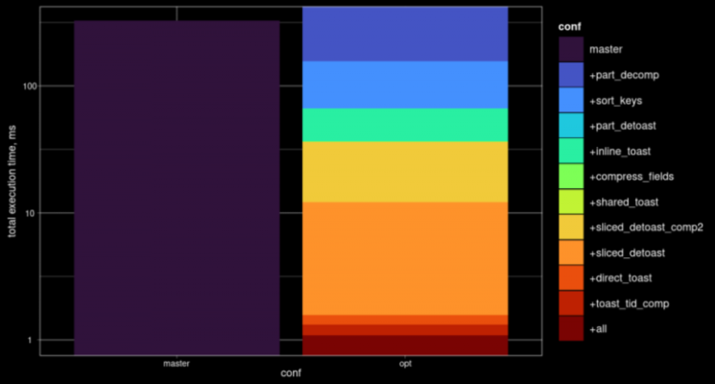The image size is (715, 384).
Task: Click the +shared_toast legend swatch
Action: pyautogui.click(x=572, y=202)
